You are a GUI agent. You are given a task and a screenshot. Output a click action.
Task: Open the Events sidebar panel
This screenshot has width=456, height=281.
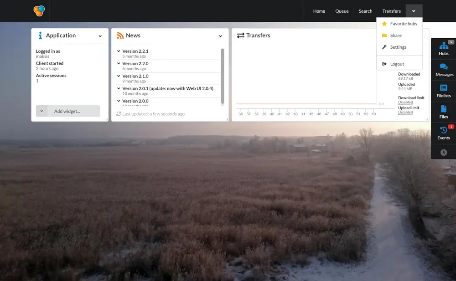(443, 133)
